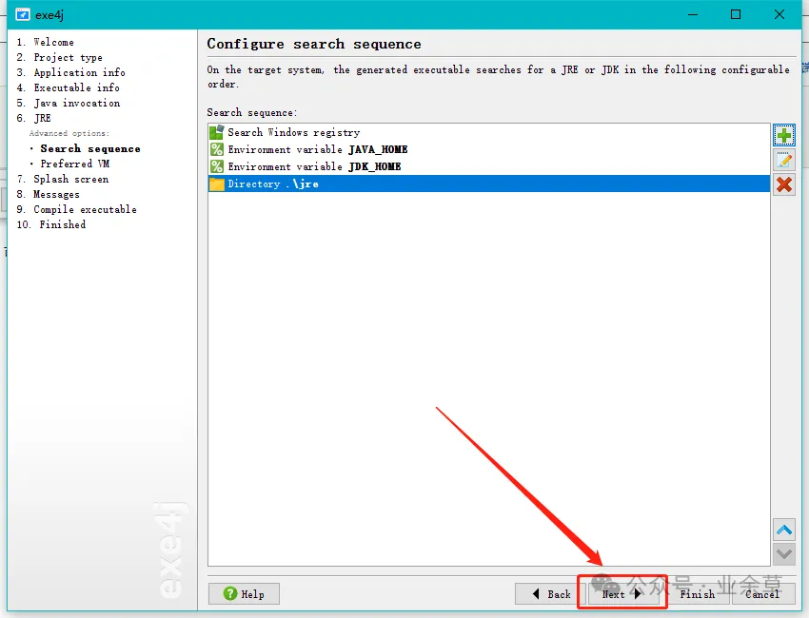Click the Back button

(x=550, y=594)
